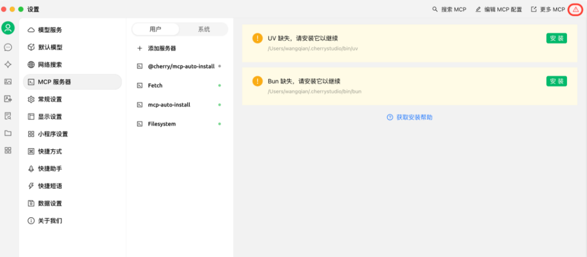Select the mcp-auto-install server row
The height and width of the screenshot is (257, 587).
pyautogui.click(x=179, y=105)
